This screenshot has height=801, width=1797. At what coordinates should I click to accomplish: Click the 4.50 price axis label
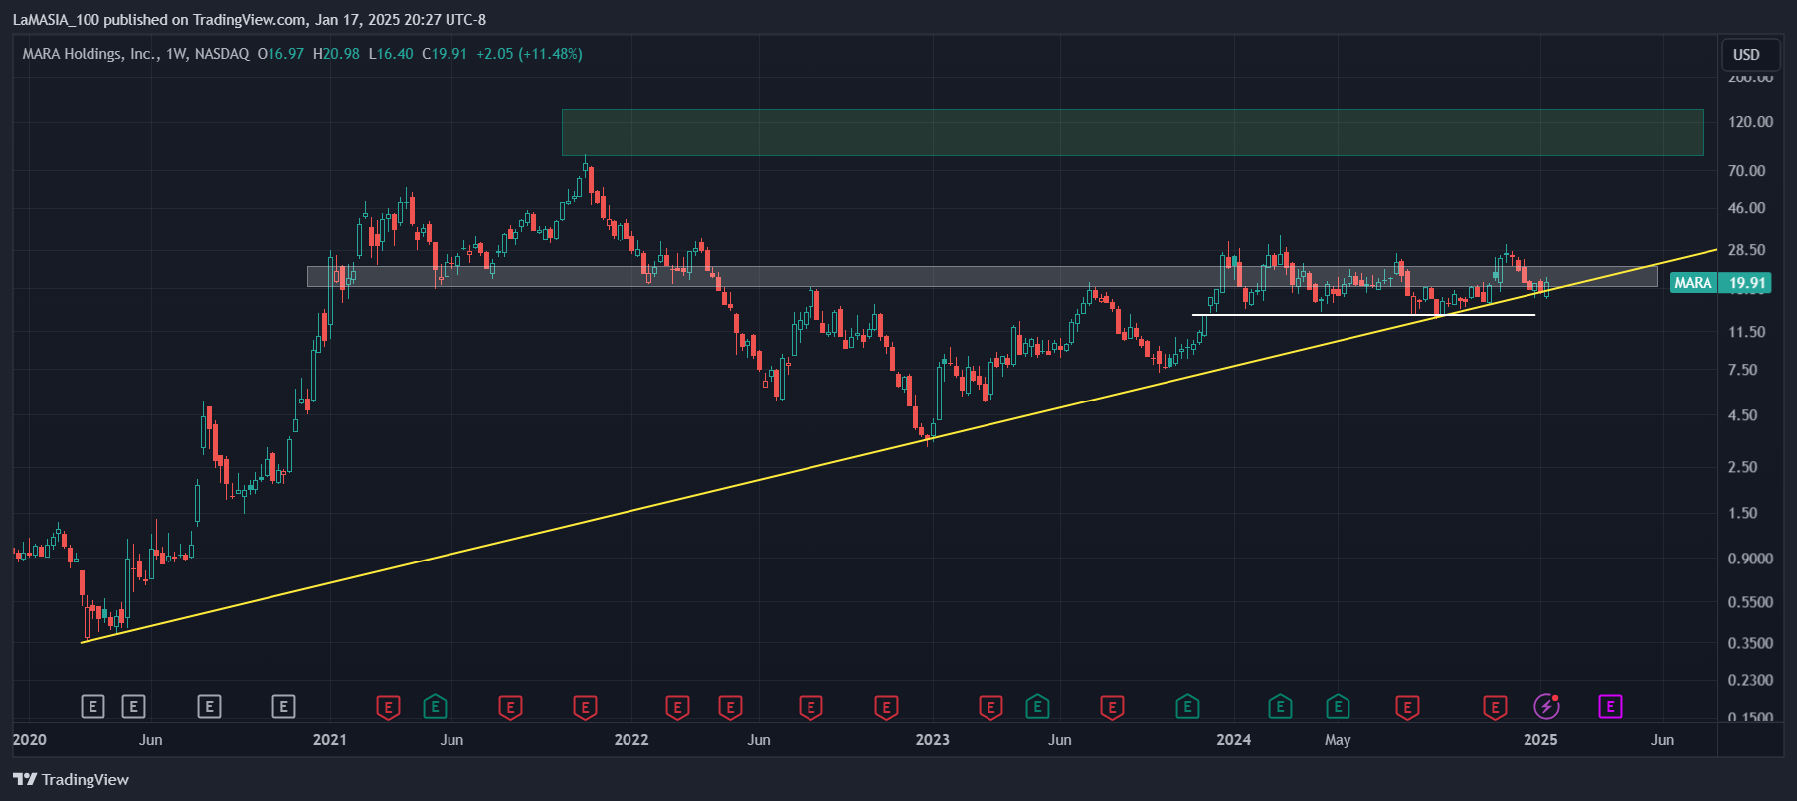coord(1742,415)
